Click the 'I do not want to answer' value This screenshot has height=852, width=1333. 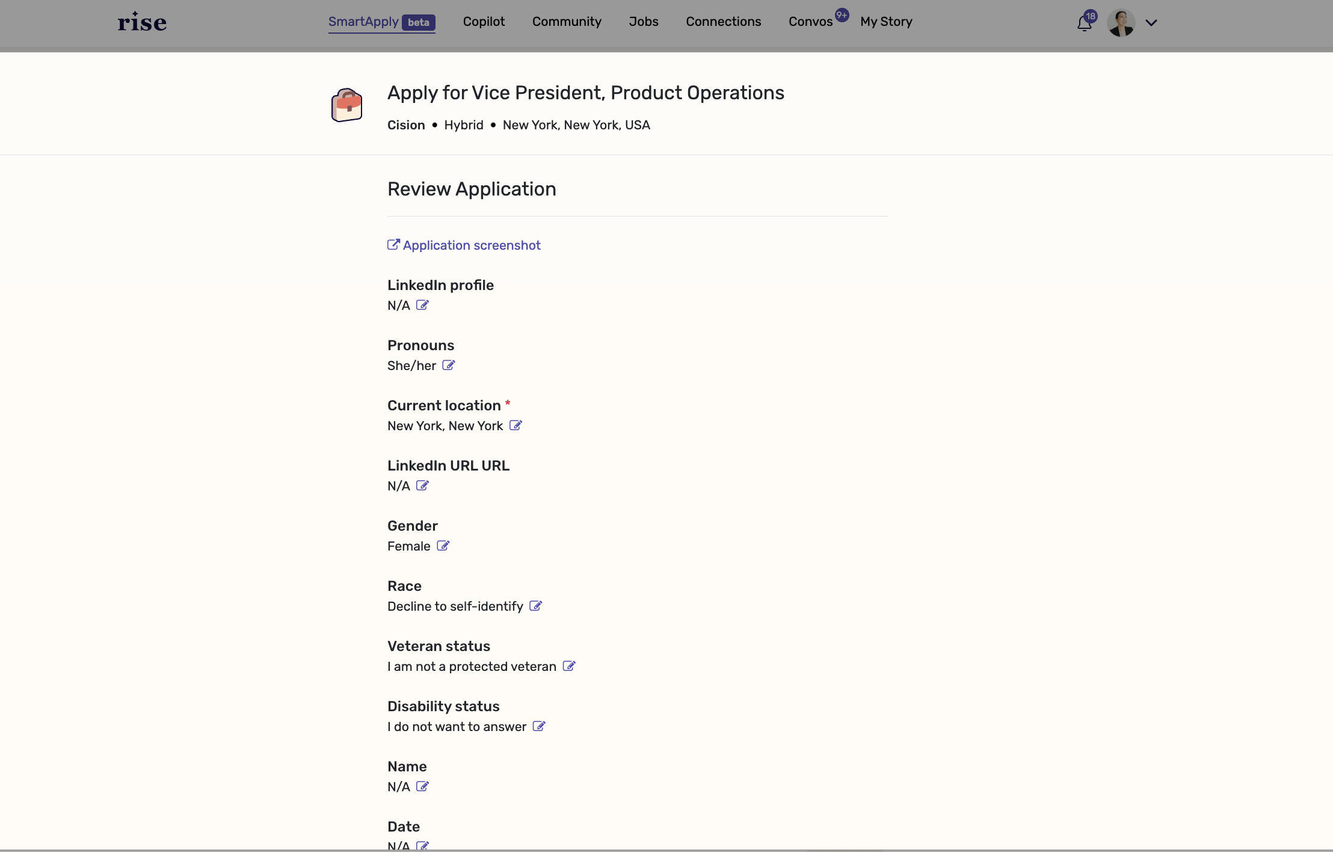pyautogui.click(x=457, y=727)
